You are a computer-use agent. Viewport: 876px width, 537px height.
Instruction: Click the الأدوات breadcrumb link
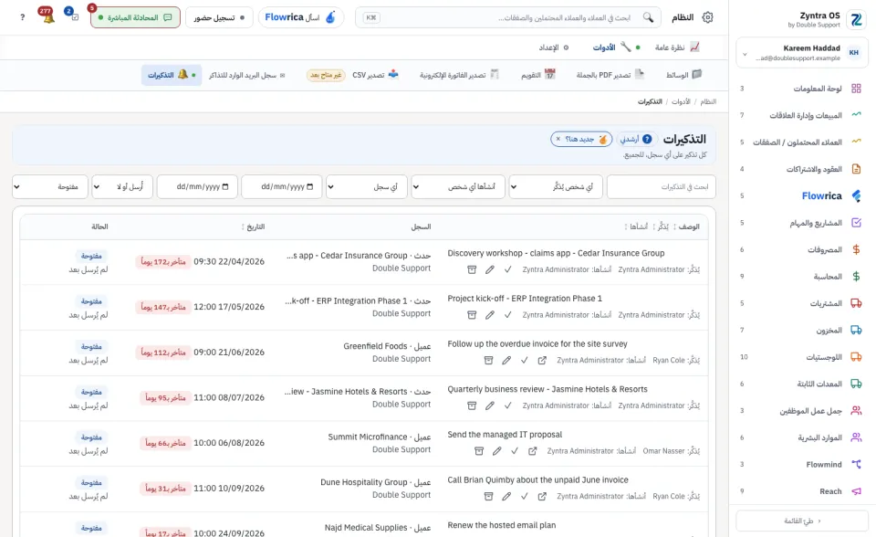pos(681,101)
